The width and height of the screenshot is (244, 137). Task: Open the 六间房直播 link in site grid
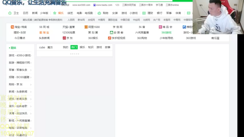(x=142, y=33)
